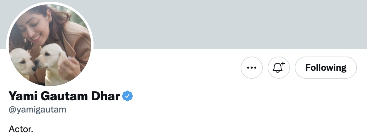
Task: Click the circular button left of Following
Action: [x=279, y=68]
